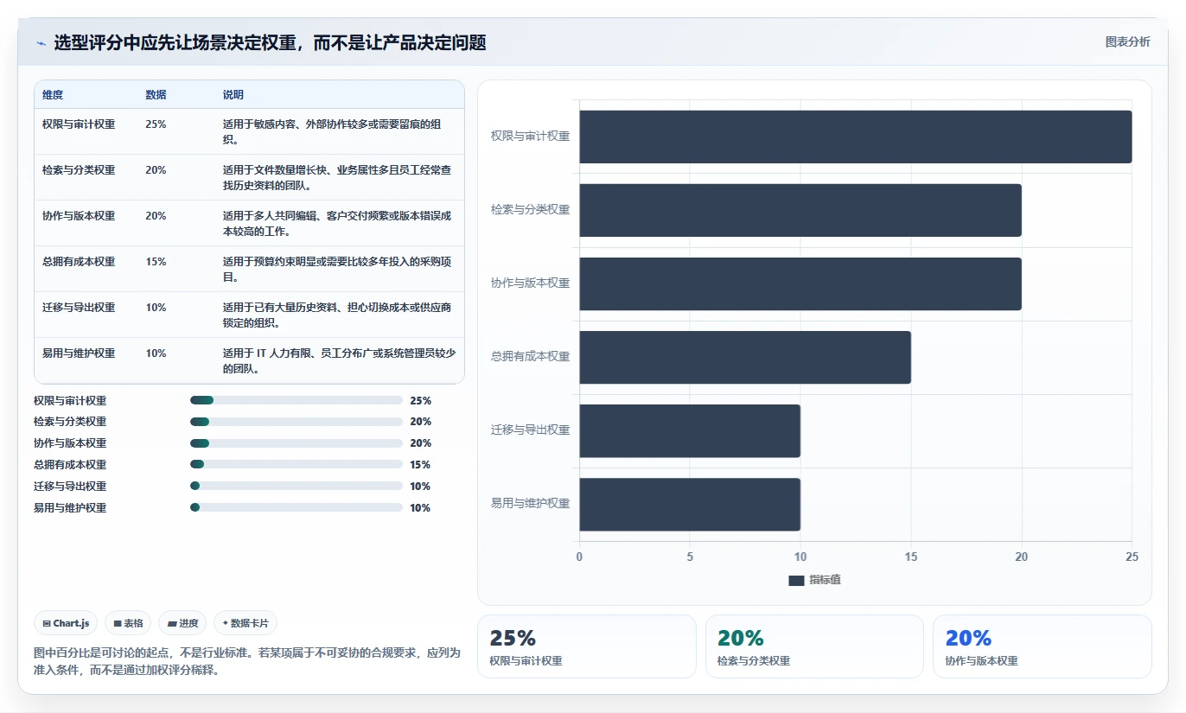Click the description starting 适用于已有大量历史资料
The width and height of the screenshot is (1186, 713).
click(x=337, y=315)
